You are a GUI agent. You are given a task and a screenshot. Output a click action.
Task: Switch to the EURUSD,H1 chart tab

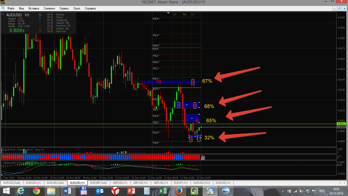[33, 183]
